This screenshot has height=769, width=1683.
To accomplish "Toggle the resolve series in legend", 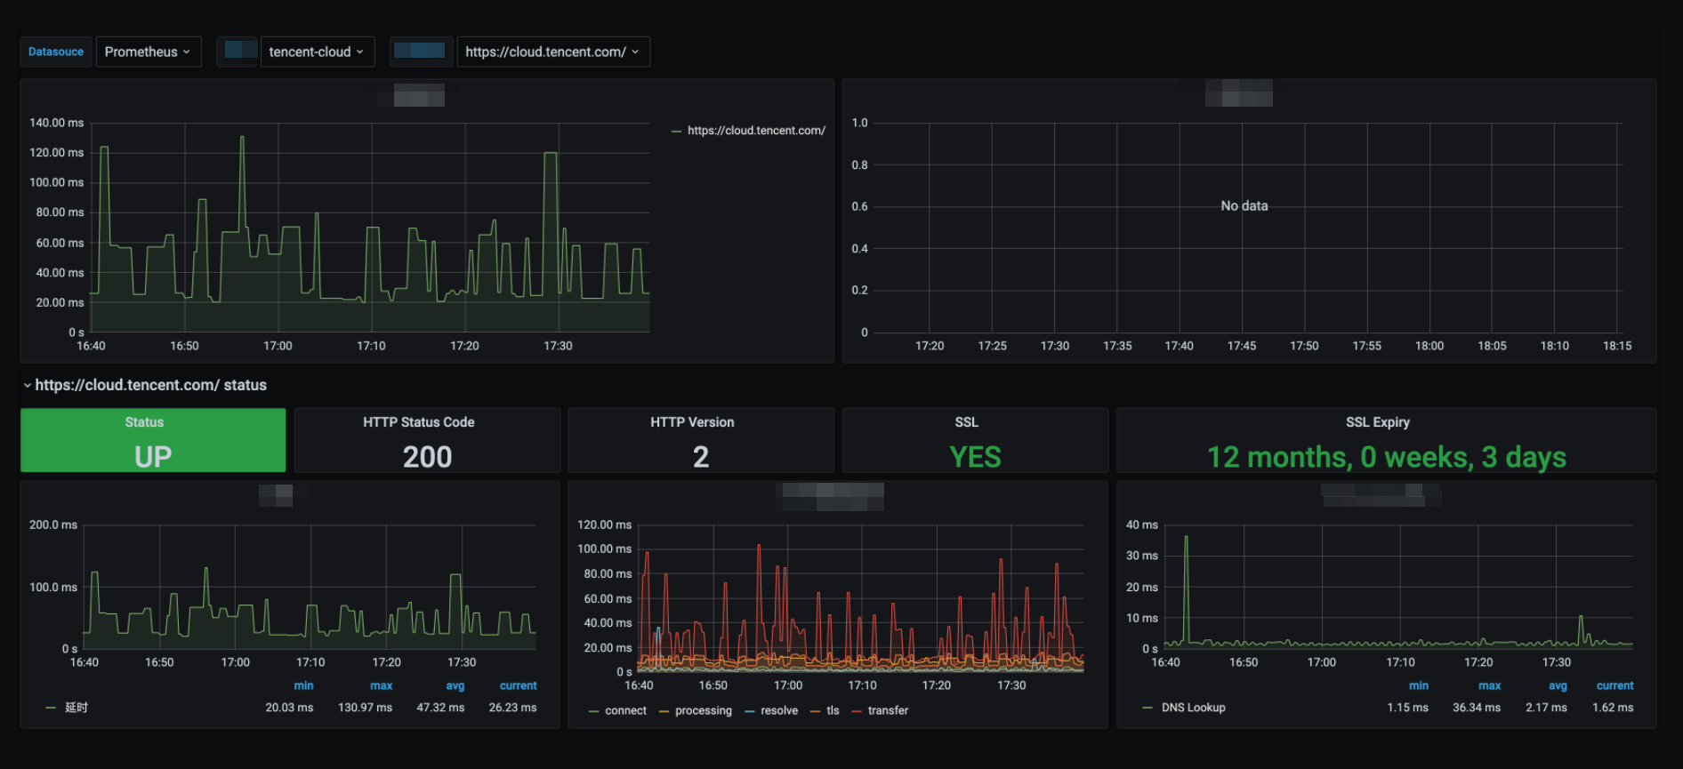I will [x=778, y=710].
